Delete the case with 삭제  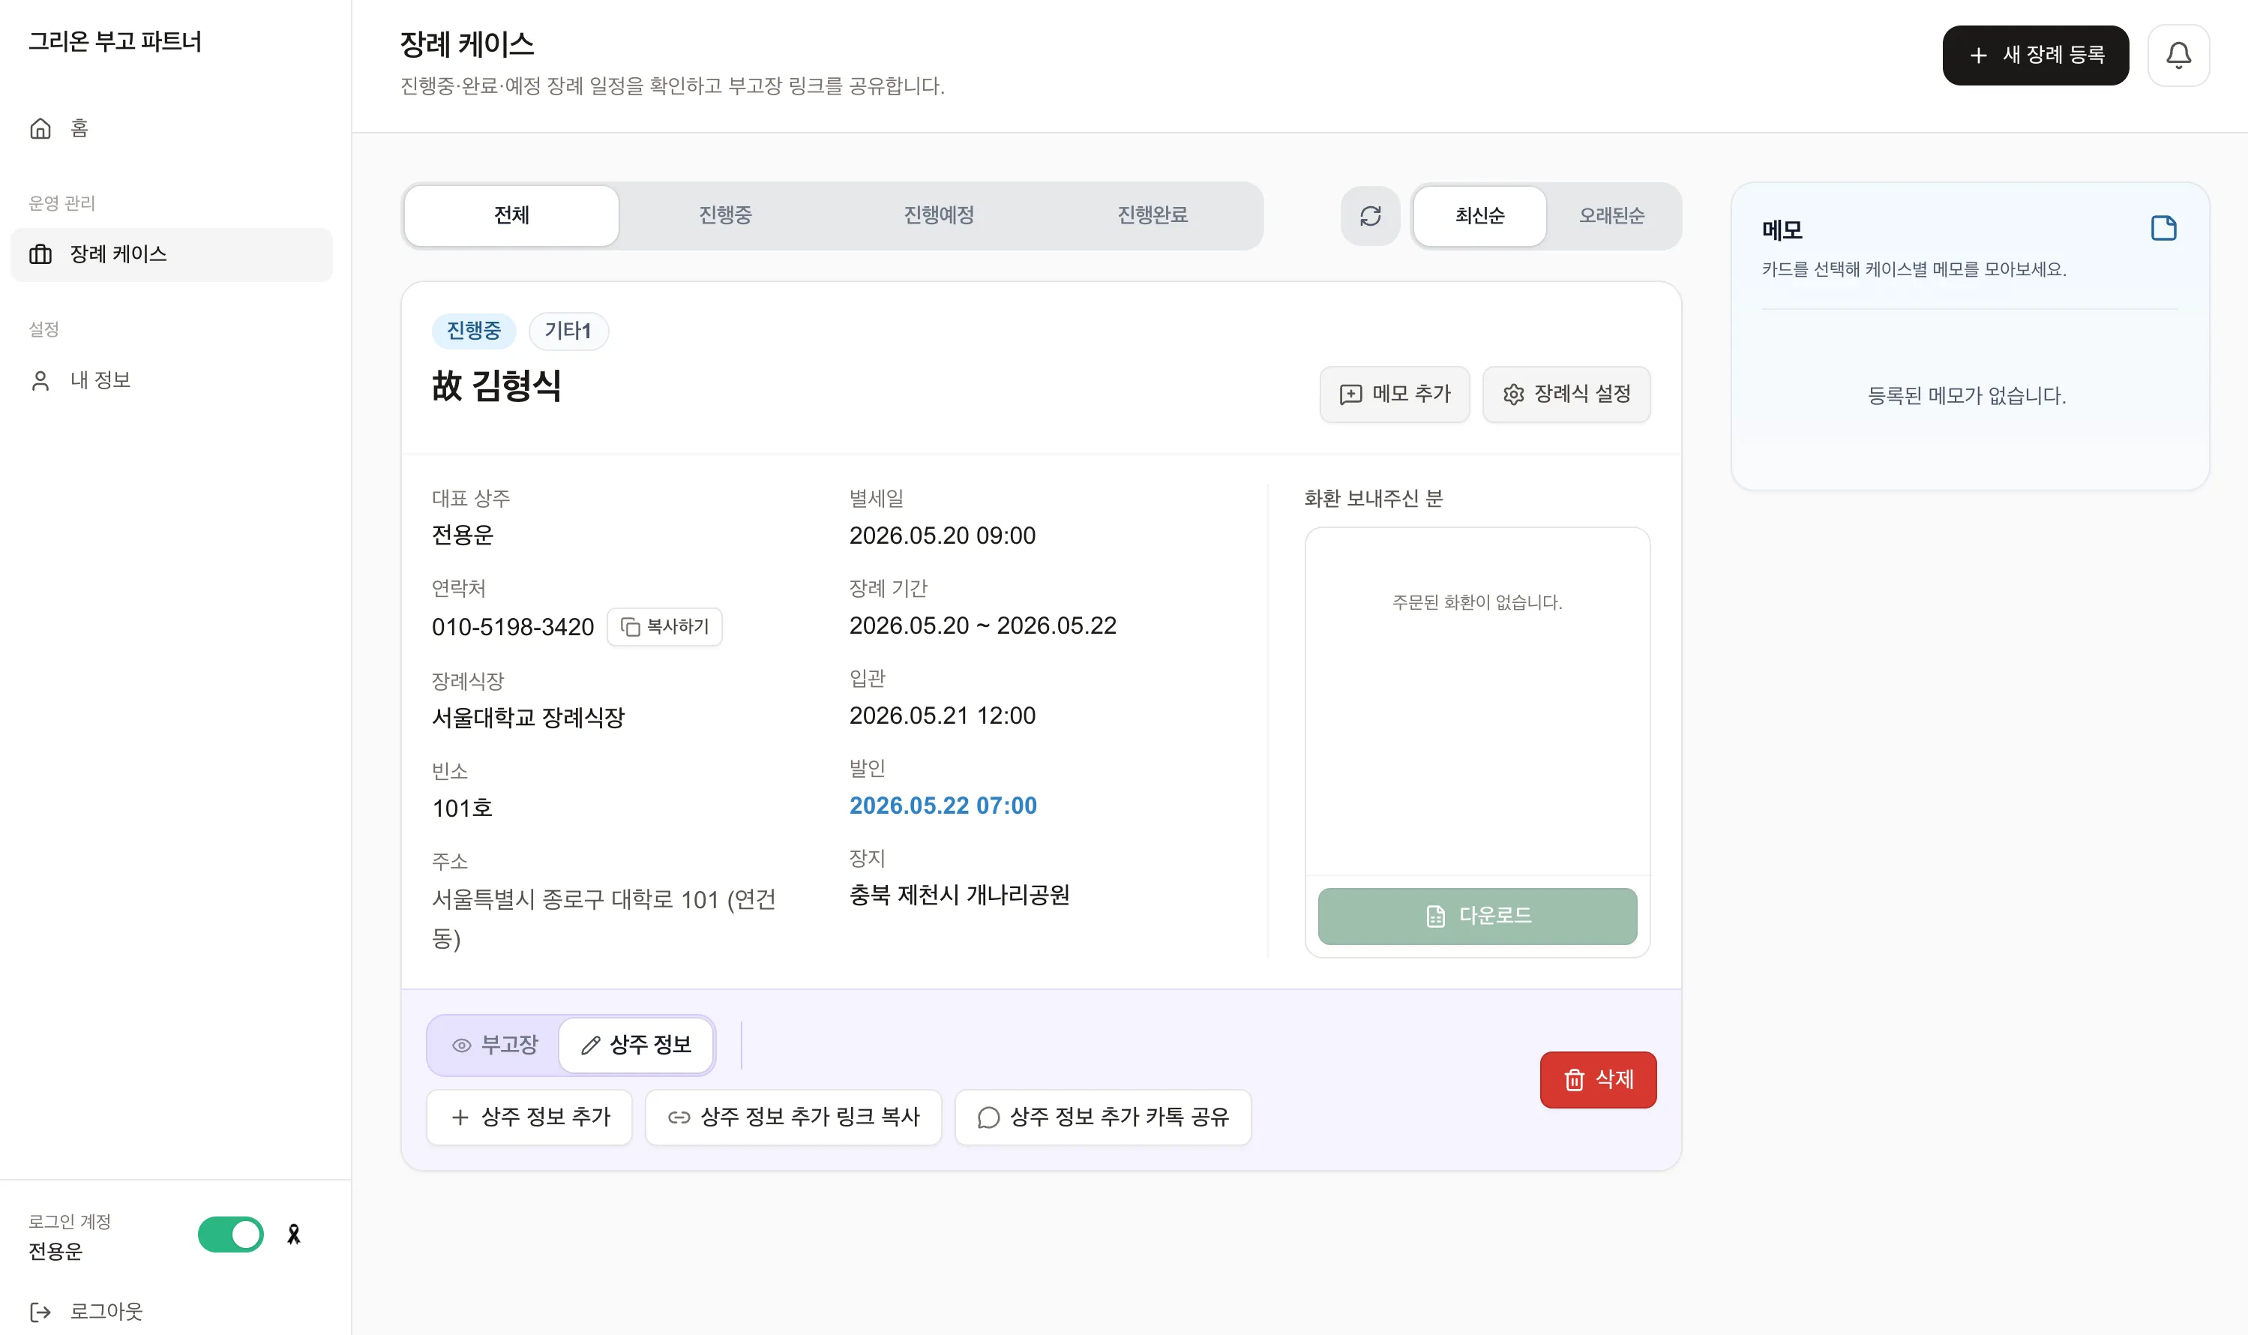(x=1598, y=1079)
